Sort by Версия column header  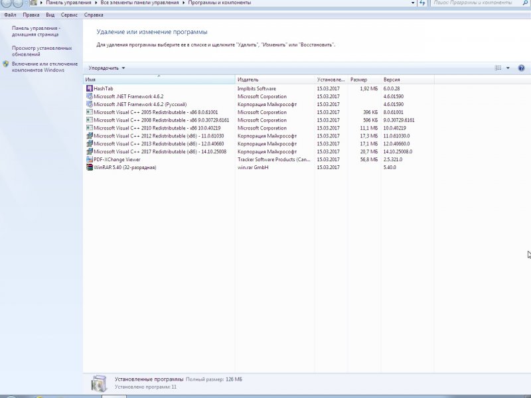click(408, 80)
